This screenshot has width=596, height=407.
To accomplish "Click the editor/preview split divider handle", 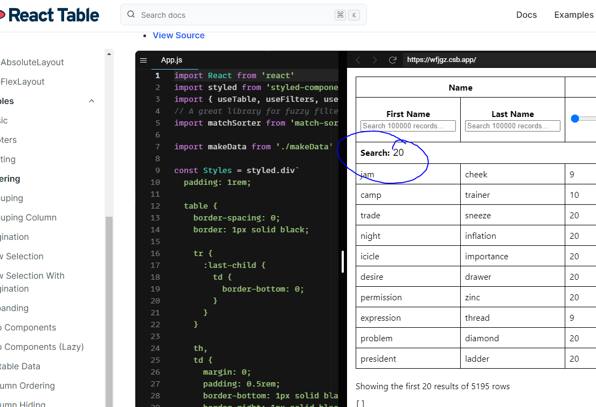I will (343, 262).
